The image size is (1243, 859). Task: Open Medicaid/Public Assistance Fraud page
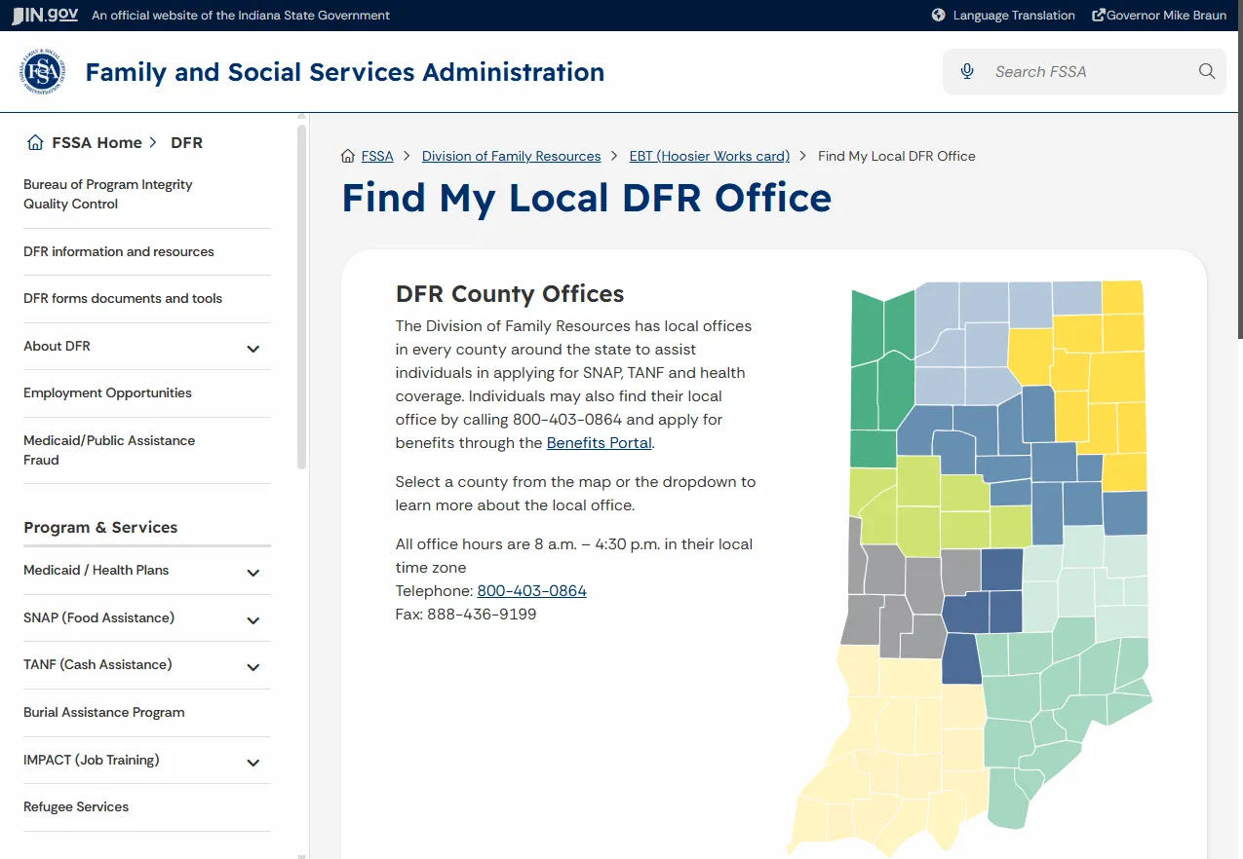[x=109, y=450]
